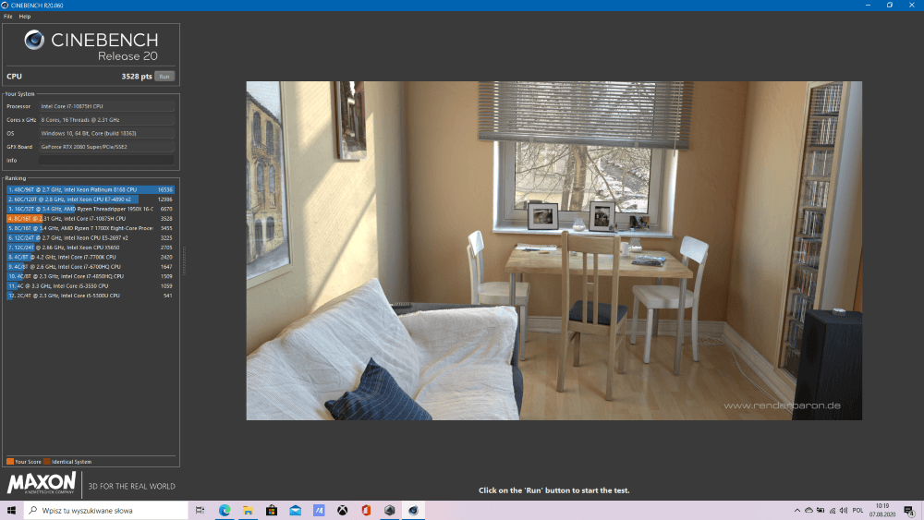Click the Info text field
This screenshot has width=924, height=520.
coord(106,161)
